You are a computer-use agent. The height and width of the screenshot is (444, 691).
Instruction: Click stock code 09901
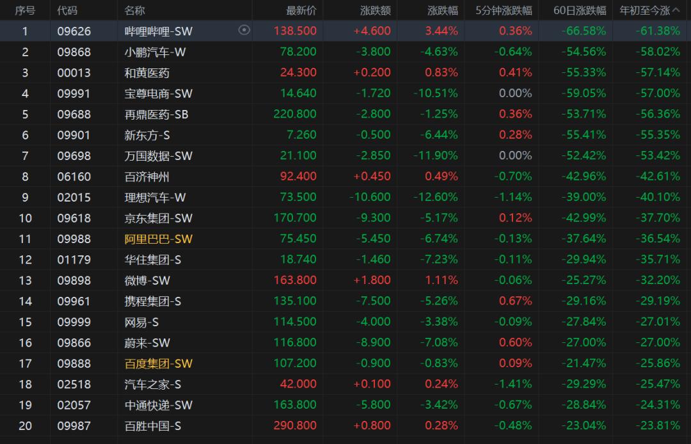coord(74,135)
